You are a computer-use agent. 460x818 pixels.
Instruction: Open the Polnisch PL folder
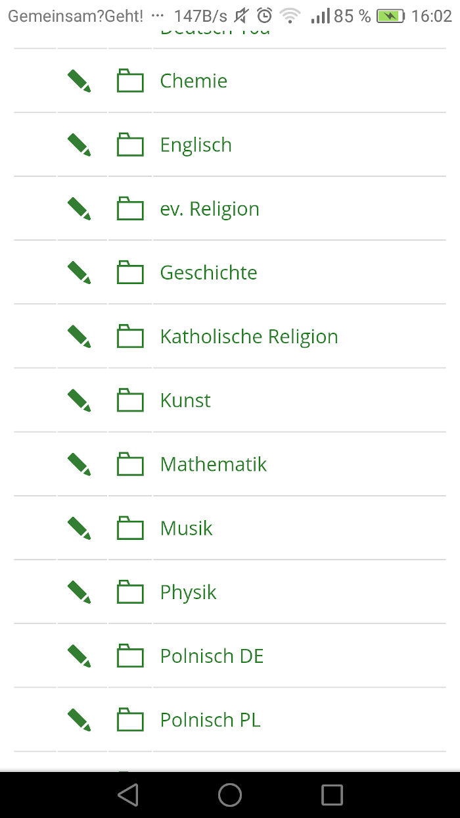pos(210,720)
